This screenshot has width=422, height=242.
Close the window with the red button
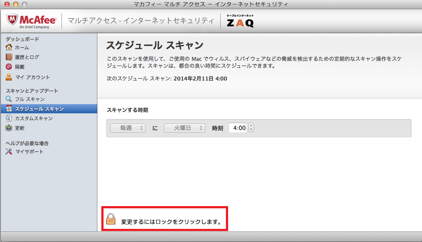[x=7, y=4]
